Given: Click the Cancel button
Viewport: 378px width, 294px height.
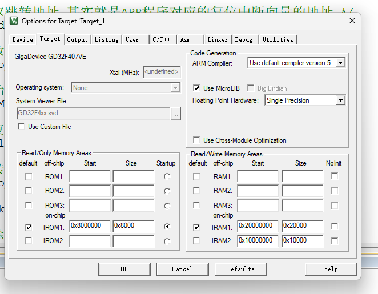Looking at the screenshot, I should pyautogui.click(x=183, y=269).
